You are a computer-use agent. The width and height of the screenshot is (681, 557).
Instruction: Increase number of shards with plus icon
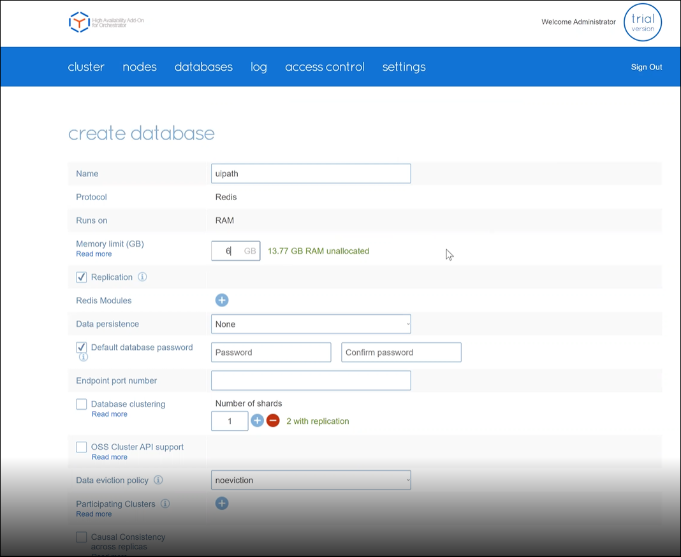click(x=257, y=421)
